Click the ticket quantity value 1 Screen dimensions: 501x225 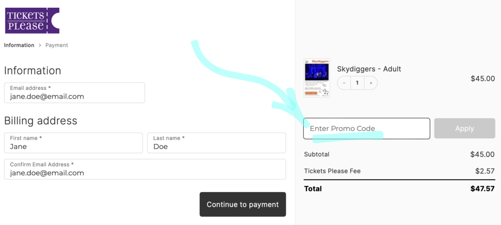[357, 83]
